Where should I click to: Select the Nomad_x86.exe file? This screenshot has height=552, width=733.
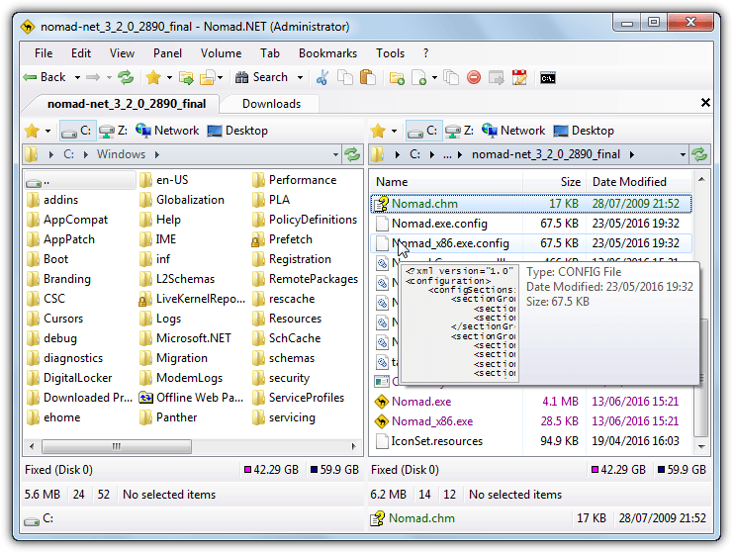pos(531,421)
